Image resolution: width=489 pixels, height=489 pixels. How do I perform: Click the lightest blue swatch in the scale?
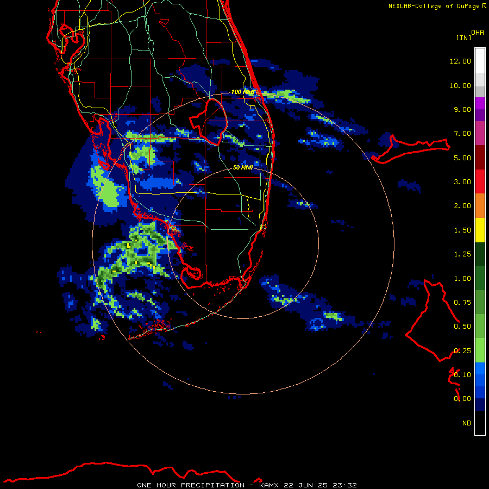pyautogui.click(x=480, y=368)
